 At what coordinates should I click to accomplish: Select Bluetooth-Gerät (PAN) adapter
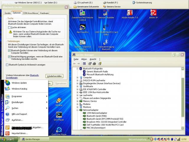[97, 116]
